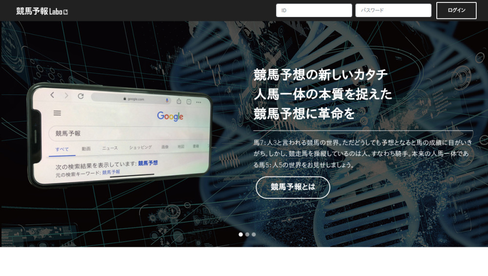
Task: Click heading 人馬一体の本質を捉えた
Action: 323,94
